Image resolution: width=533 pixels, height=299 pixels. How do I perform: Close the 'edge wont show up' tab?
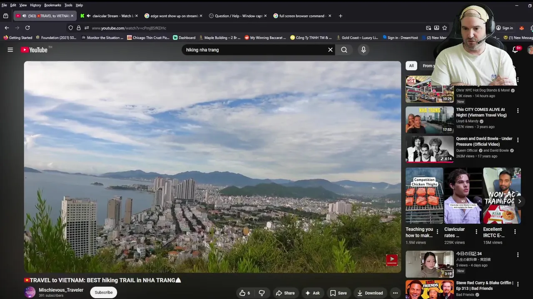201,16
